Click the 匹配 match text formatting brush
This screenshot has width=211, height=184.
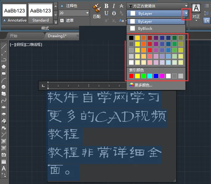[x=97, y=11]
